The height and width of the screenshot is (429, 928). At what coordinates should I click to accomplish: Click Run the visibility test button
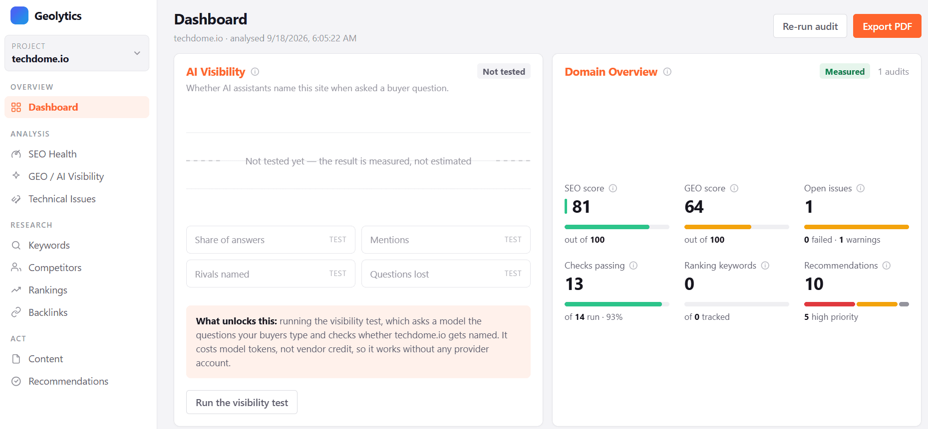(242, 402)
